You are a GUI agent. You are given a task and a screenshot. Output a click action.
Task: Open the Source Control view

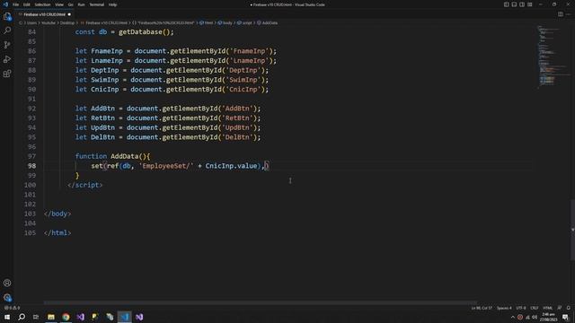click(x=7, y=45)
